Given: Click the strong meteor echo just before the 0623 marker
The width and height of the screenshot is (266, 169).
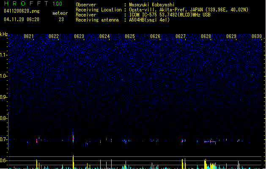Looking at the screenshot, I should tap(73, 138).
